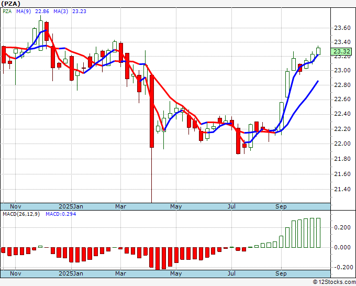
Task: Click the -0.200 MACD axis label
Action: click(x=342, y=267)
